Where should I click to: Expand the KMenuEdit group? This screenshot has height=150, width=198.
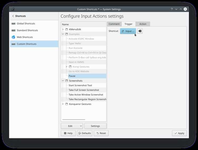point(63,29)
